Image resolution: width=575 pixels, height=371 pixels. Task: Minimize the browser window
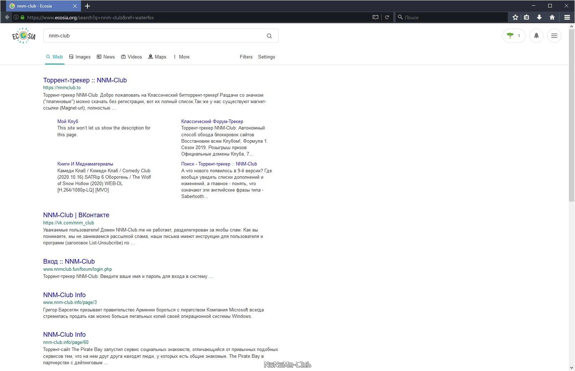click(x=534, y=6)
